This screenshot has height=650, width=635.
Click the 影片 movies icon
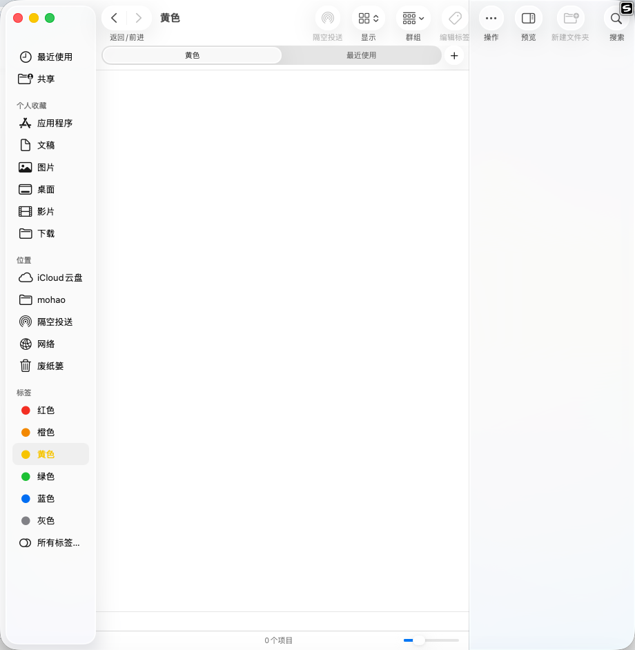click(x=26, y=211)
